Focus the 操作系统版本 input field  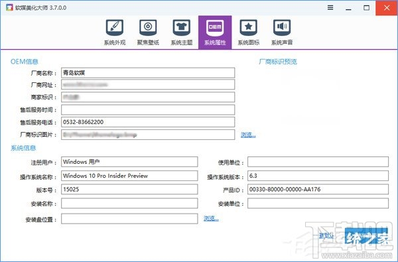point(318,176)
